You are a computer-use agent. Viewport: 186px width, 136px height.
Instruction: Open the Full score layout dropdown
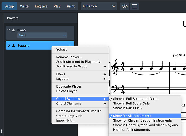click(99, 6)
